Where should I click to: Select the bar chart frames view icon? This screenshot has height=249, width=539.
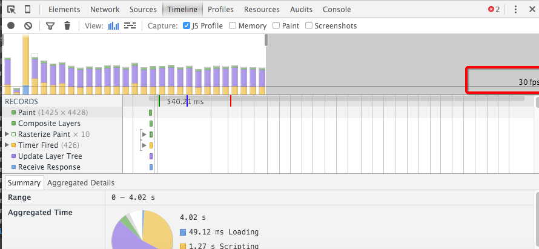pos(113,26)
